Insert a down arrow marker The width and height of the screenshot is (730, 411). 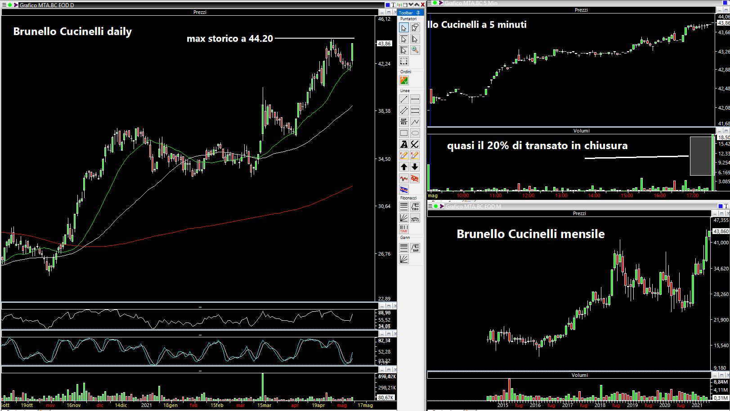[x=415, y=167]
